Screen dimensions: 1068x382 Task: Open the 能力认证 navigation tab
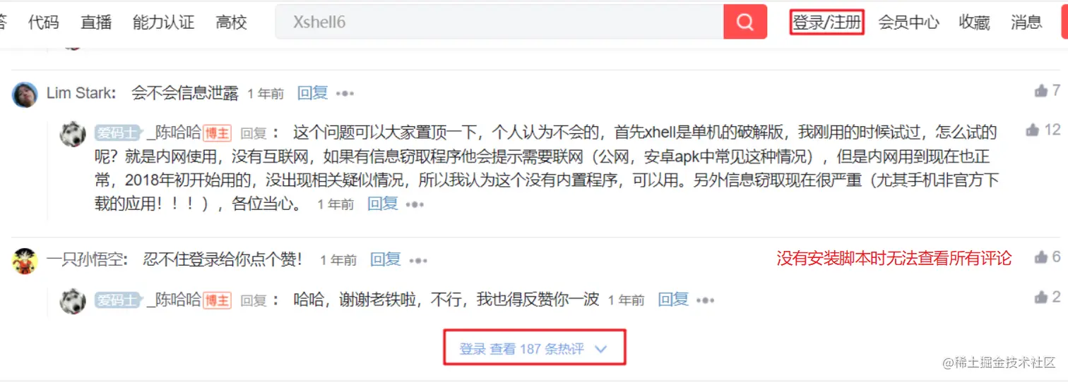click(x=163, y=22)
